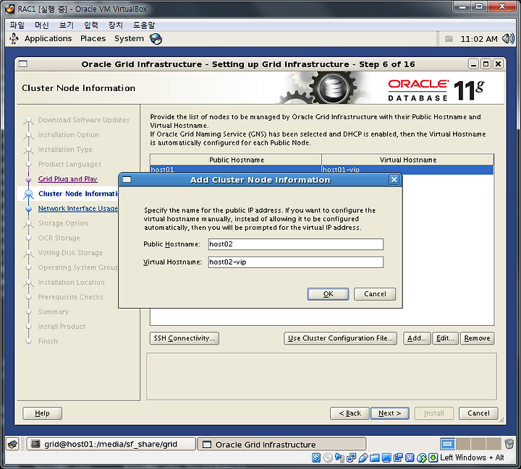Click the Prerequisite Checks step label
Viewport: 521px width, 469px height.
[71, 297]
